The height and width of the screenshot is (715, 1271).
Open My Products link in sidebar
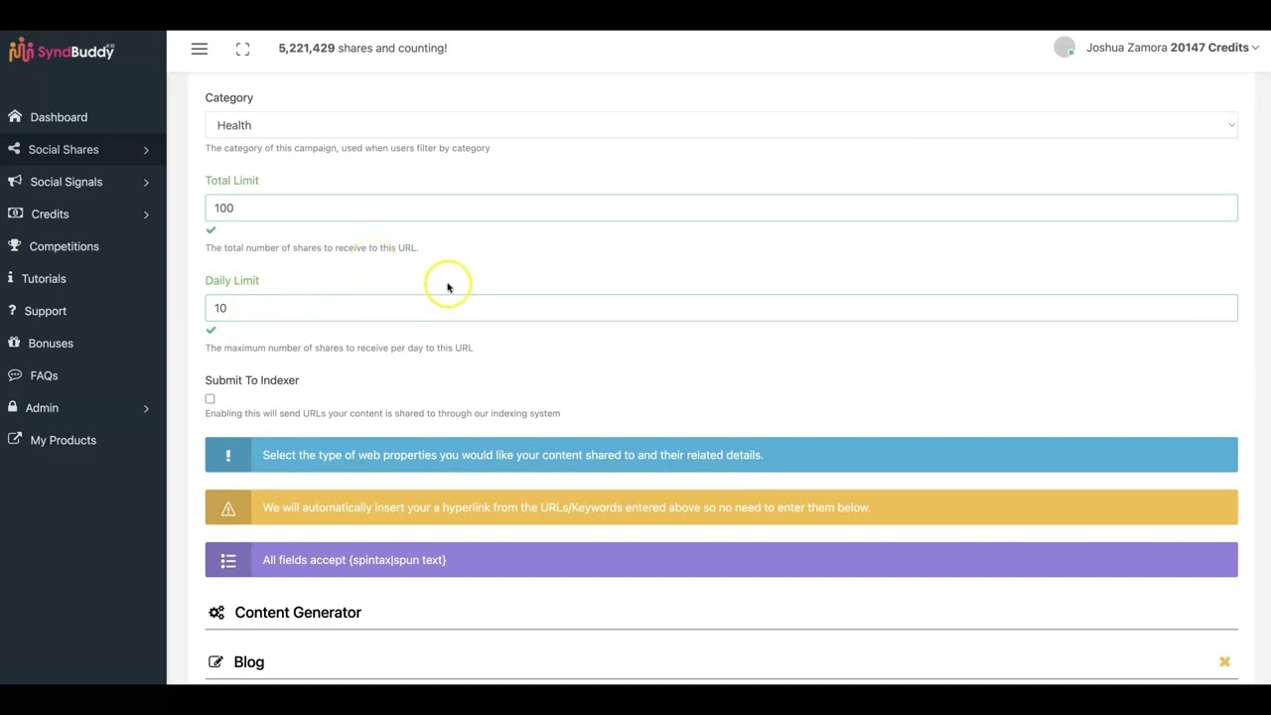pos(63,440)
